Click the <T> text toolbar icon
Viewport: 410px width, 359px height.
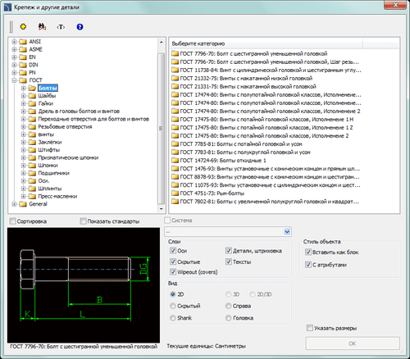point(61,27)
